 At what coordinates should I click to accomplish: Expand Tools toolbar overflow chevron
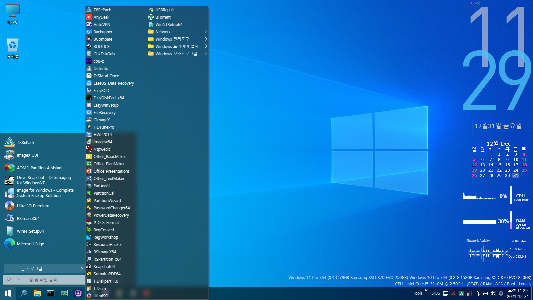click(426, 290)
